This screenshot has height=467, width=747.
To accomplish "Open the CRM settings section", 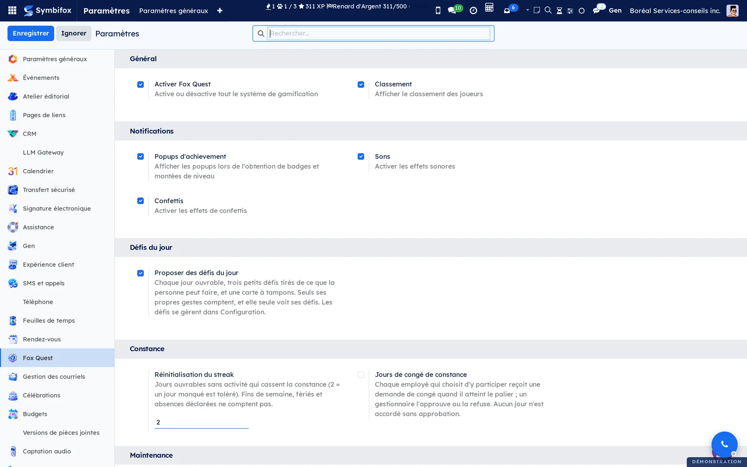I will (57, 134).
